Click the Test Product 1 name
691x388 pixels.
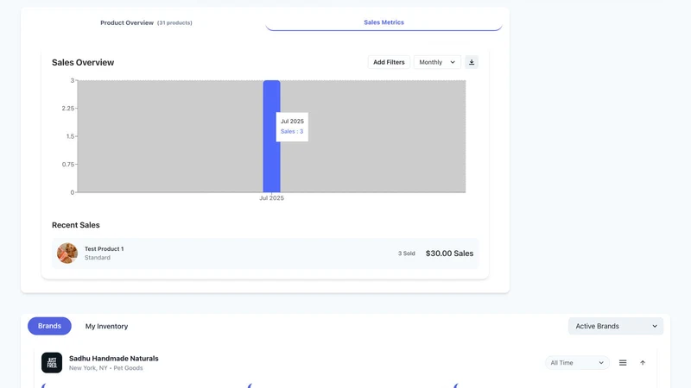[104, 248]
